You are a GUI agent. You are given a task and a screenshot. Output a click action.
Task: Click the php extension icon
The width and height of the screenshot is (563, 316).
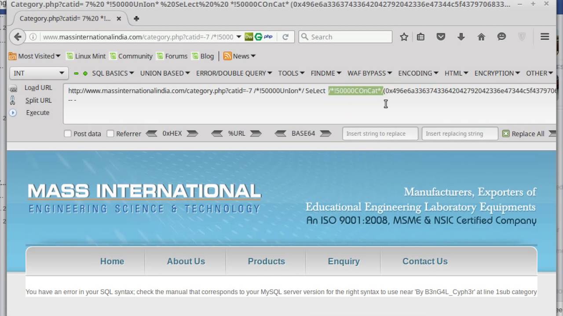(268, 37)
